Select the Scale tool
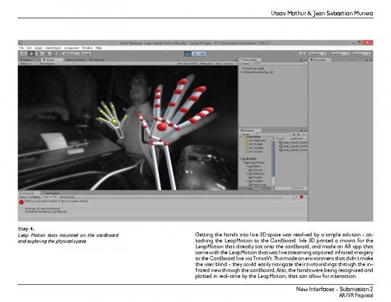This screenshot has width=391, height=302. tap(46, 54)
